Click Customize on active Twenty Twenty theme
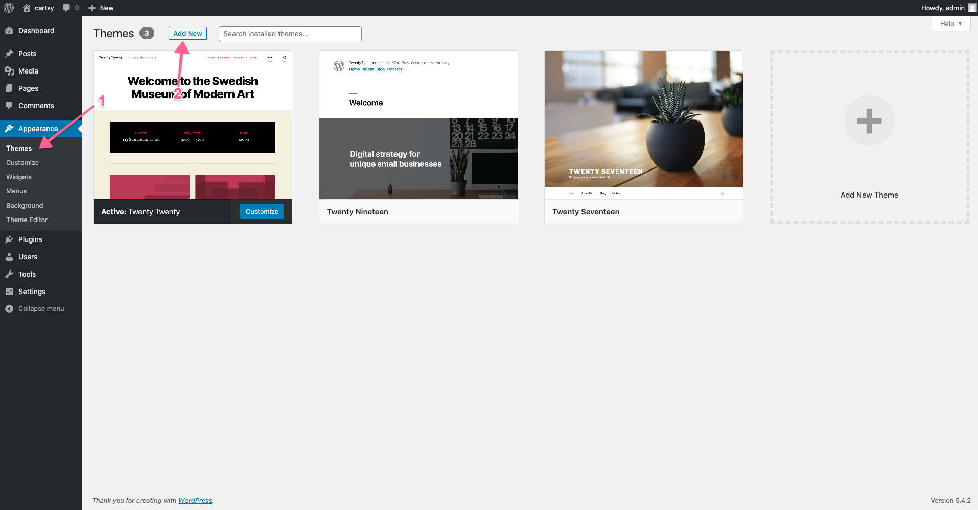 coord(262,211)
